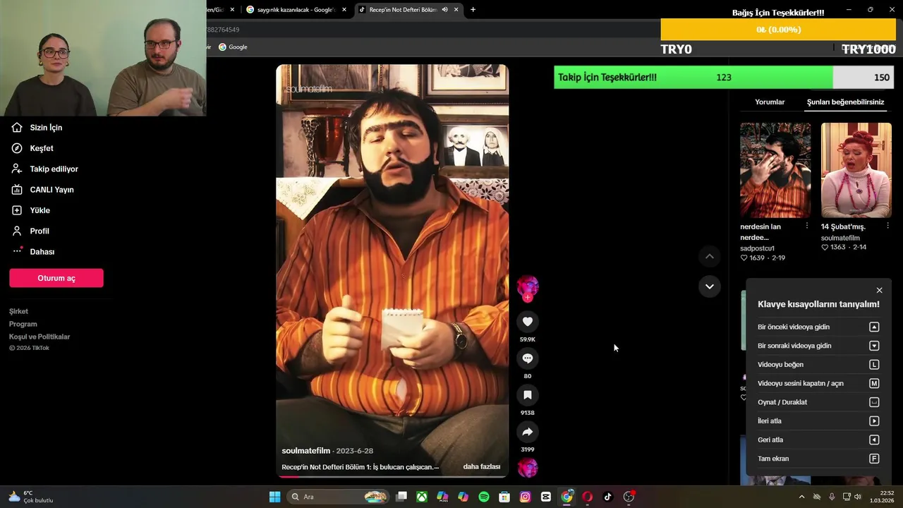
Task: Open options for 14 Şubat'mış card
Action: pos(887,226)
